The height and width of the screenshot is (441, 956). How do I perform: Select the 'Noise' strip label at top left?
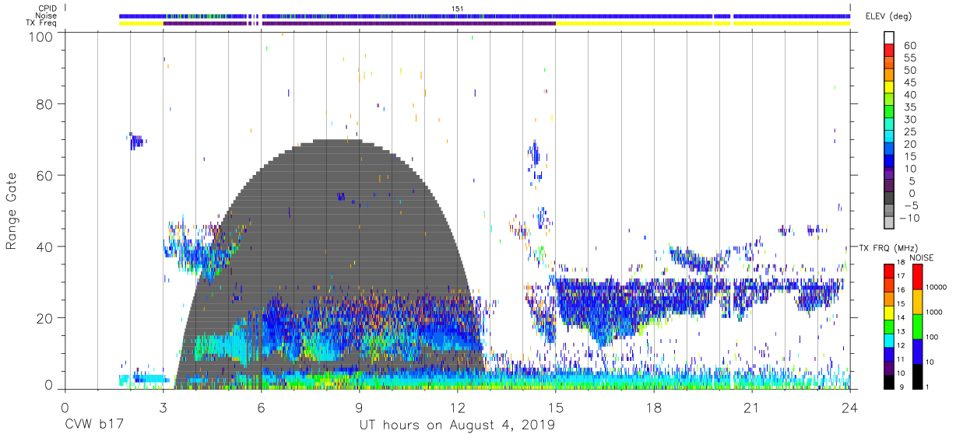coord(47,16)
